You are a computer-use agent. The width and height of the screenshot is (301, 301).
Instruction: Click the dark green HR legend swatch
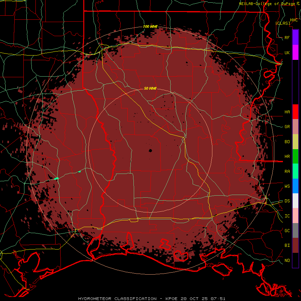coord(295,157)
